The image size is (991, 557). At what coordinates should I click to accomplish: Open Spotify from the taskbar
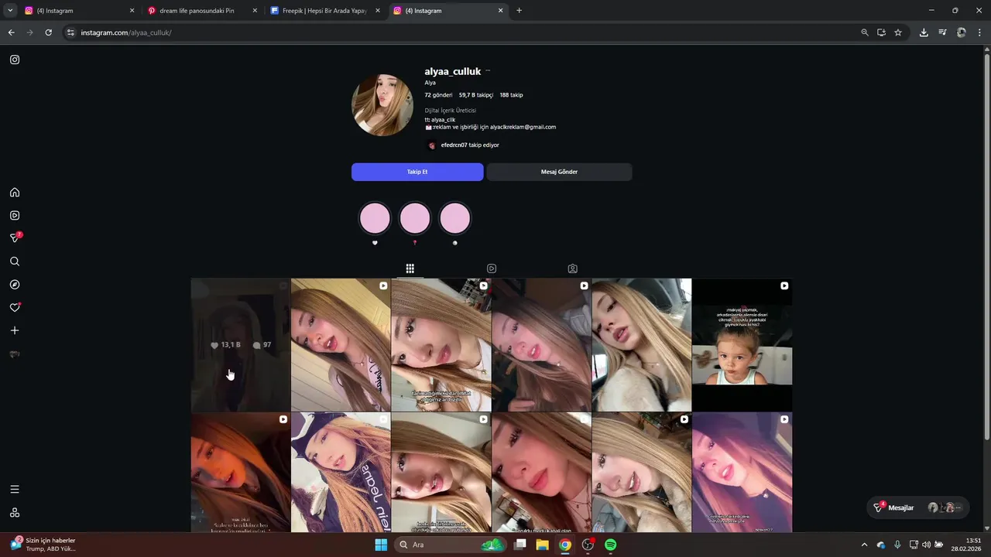tap(610, 545)
